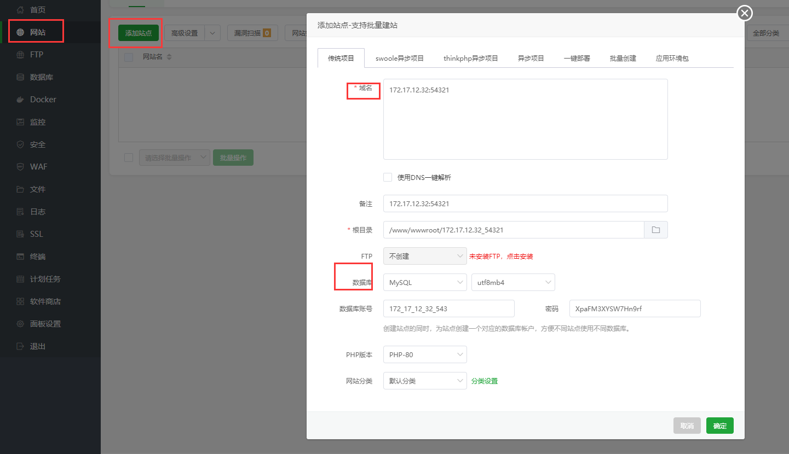Click the globe icon for websites
This screenshot has width=789, height=454.
pyautogui.click(x=20, y=32)
